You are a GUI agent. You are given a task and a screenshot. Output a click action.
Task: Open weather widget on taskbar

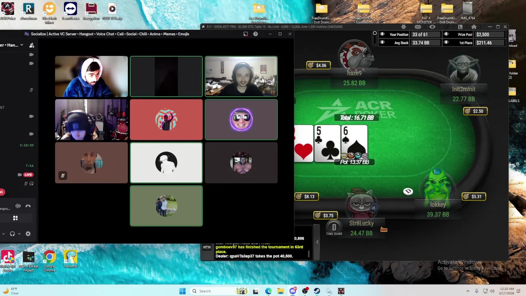10,291
